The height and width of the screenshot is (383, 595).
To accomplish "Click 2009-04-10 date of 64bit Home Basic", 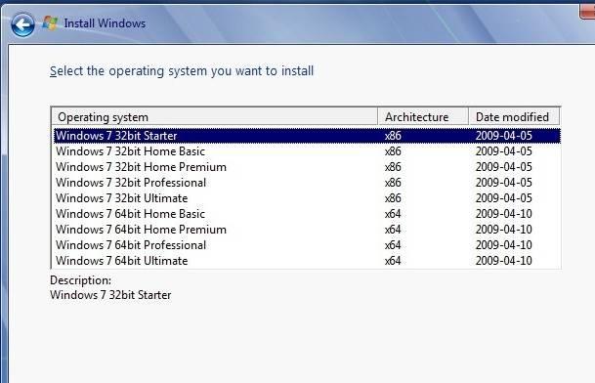I will click(503, 214).
